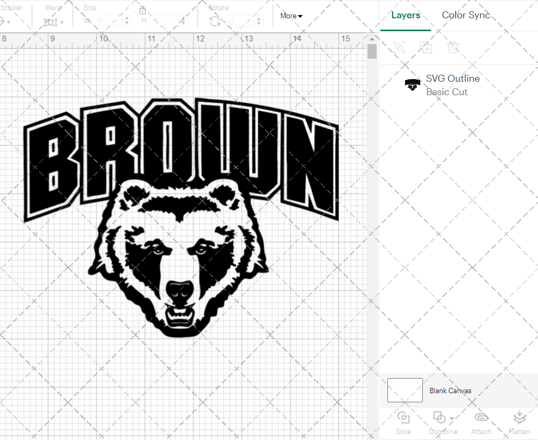The image size is (538, 440).
Task: Select the Slice tool
Action: pos(403,423)
